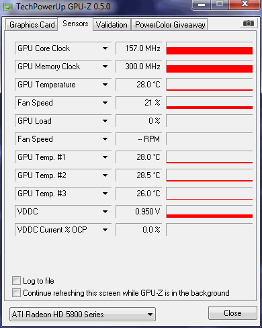Click the Fan Speed 21 % graph
The image size is (262, 328).
tap(210, 103)
